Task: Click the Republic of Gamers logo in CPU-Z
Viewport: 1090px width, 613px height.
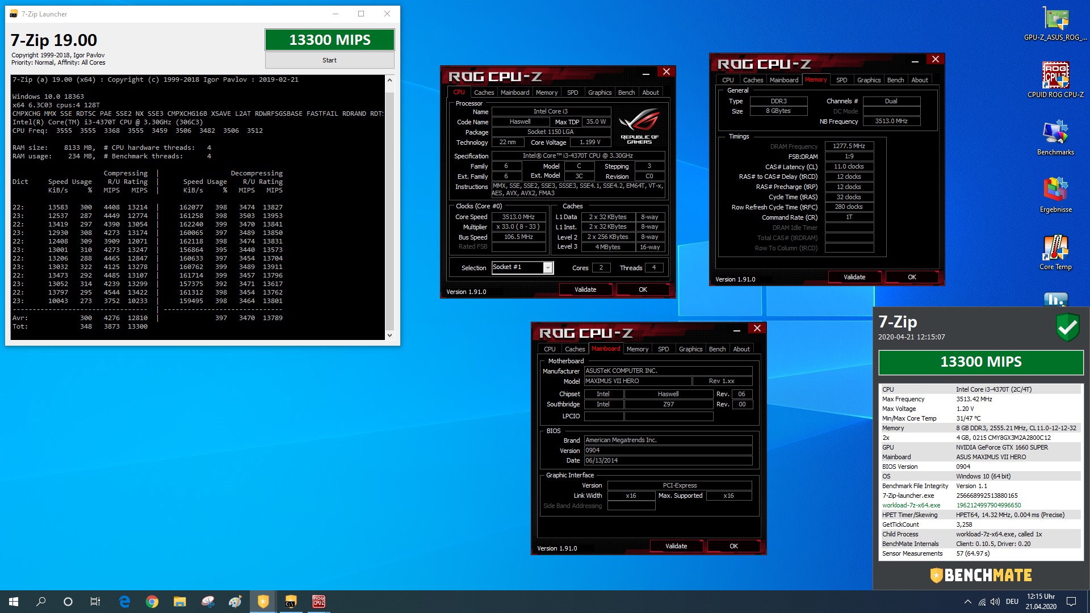Action: (x=639, y=125)
